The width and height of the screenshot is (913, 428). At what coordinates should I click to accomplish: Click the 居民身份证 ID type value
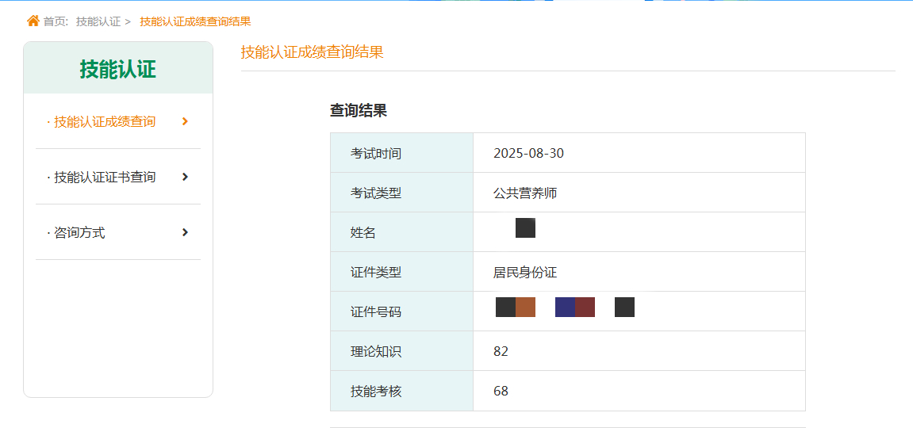525,272
